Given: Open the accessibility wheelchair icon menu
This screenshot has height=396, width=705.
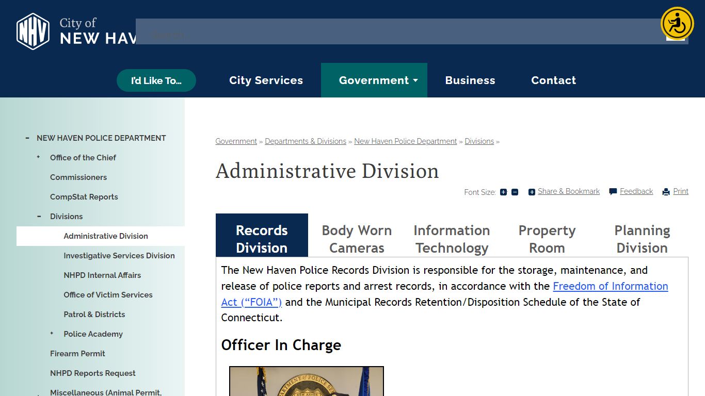Looking at the screenshot, I should [x=677, y=23].
